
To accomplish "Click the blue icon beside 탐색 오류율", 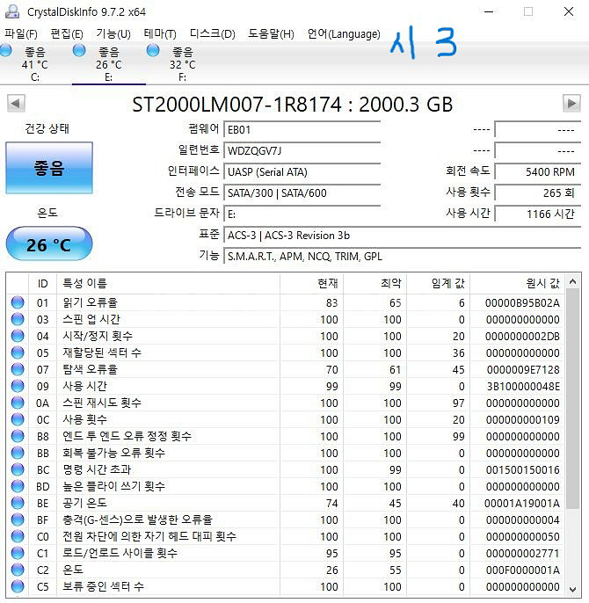I will pos(18,369).
